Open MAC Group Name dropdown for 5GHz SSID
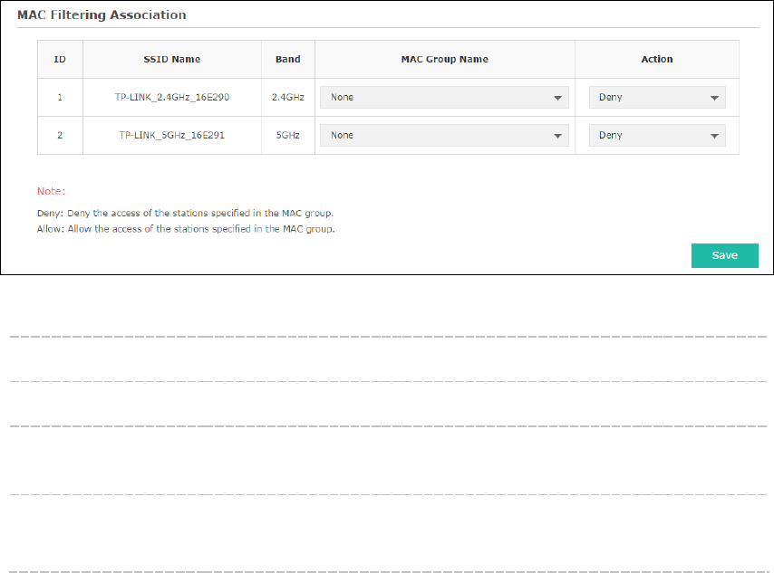The height and width of the screenshot is (573, 774). coord(444,135)
